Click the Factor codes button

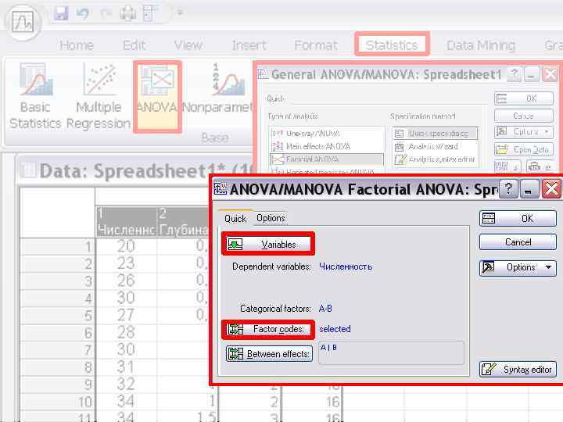click(268, 329)
